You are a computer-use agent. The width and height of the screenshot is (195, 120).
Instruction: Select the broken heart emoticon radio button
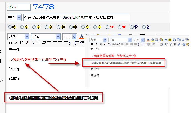click(107, 27)
